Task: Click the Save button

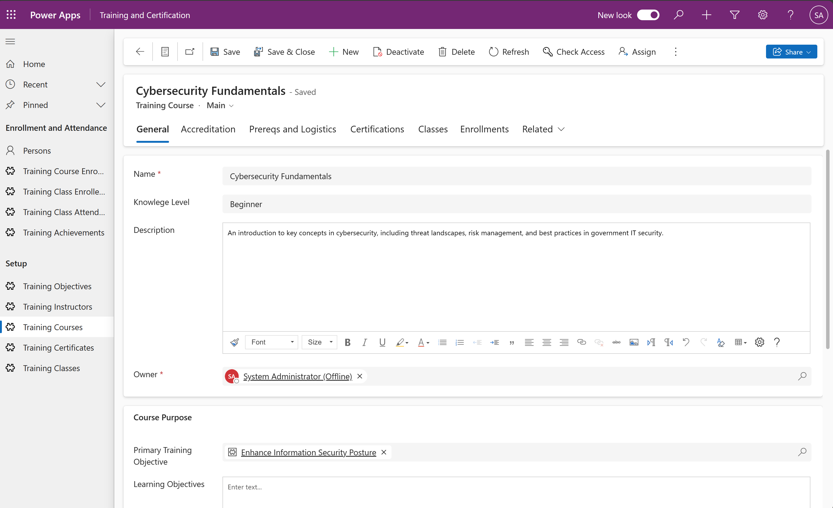Action: point(225,52)
